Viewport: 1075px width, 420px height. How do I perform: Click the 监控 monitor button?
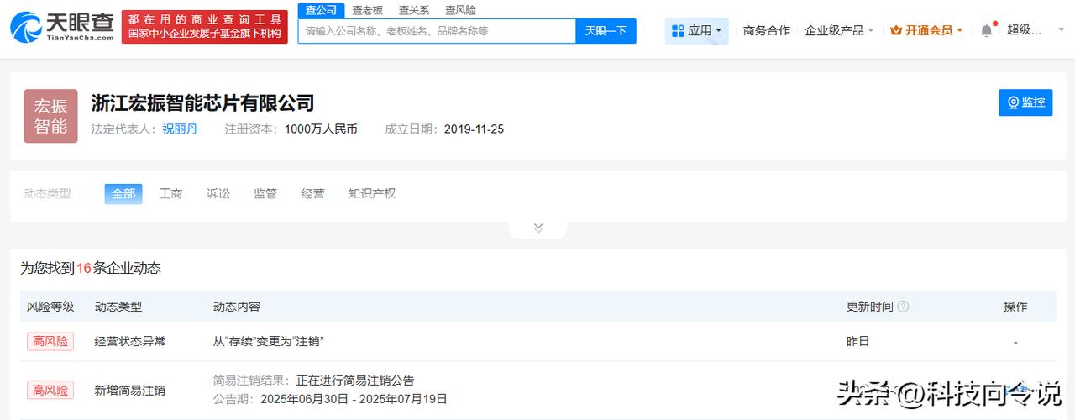click(x=1025, y=102)
